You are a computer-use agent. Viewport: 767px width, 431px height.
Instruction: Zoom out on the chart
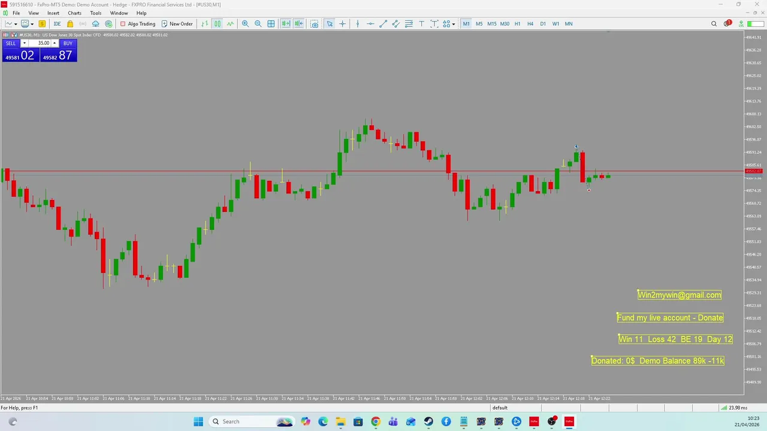(258, 24)
